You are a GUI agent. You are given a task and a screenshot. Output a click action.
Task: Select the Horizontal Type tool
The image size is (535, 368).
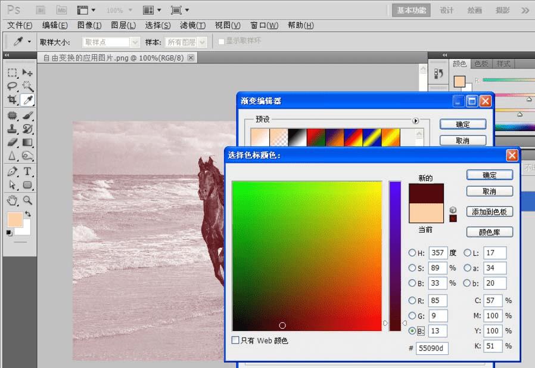(27, 171)
